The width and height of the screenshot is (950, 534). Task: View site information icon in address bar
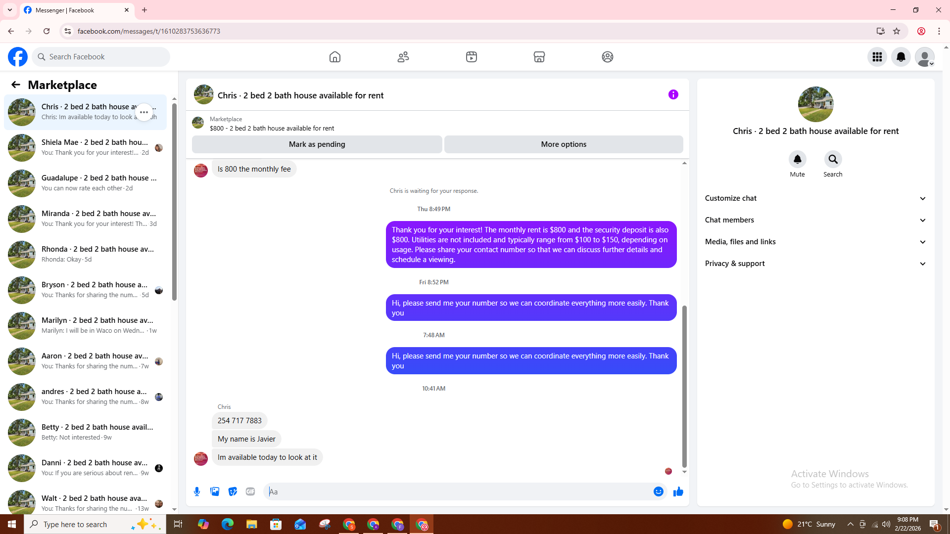tap(68, 31)
